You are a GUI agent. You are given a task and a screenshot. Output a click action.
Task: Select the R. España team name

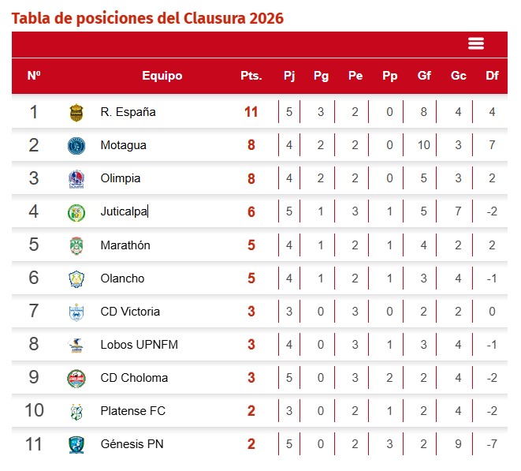click(x=128, y=112)
